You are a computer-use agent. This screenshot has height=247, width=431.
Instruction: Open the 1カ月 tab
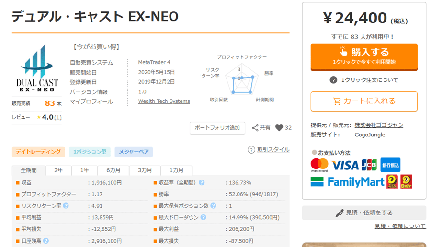(176, 170)
